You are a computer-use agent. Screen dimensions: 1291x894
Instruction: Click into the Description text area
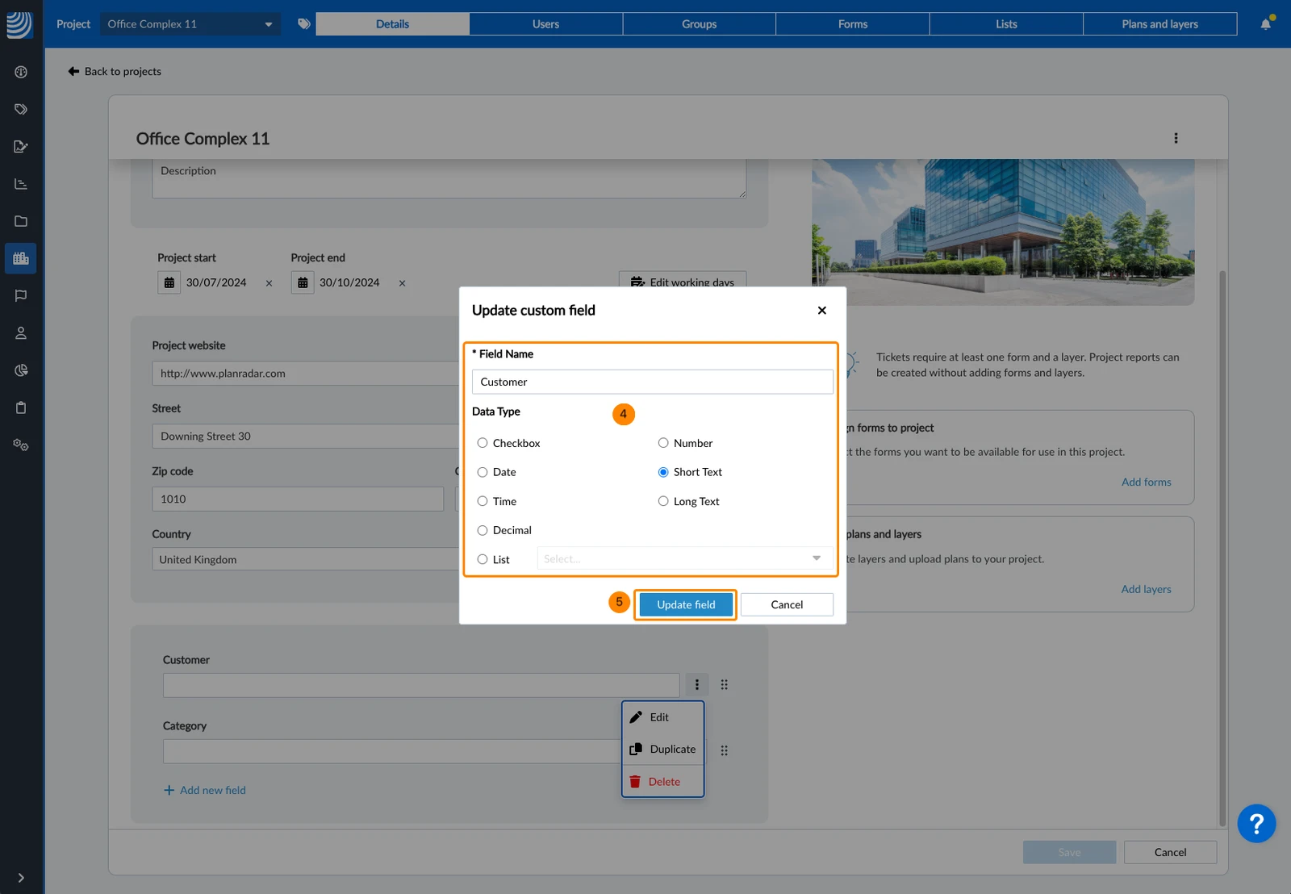pyautogui.click(x=449, y=178)
